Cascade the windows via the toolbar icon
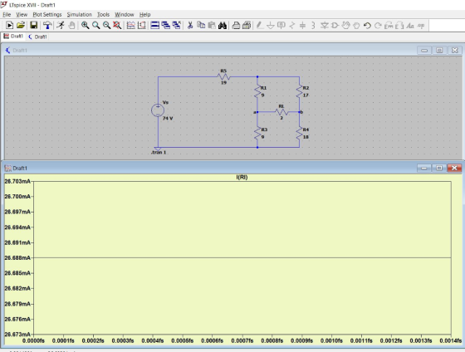Viewport: 465px width, 352px height. pyautogui.click(x=166, y=26)
